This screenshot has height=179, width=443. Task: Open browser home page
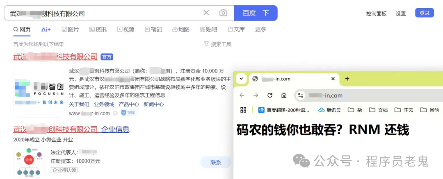point(284,95)
